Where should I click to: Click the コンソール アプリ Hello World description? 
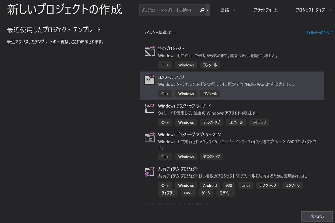226,84
